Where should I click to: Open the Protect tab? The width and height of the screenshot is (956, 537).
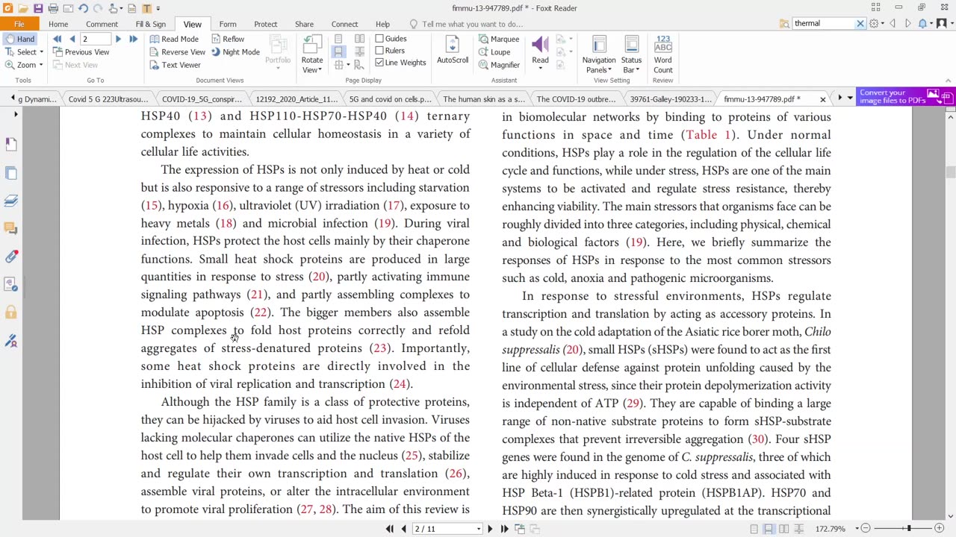tap(265, 24)
